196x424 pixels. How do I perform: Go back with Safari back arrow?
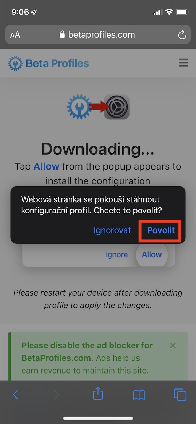click(16, 394)
